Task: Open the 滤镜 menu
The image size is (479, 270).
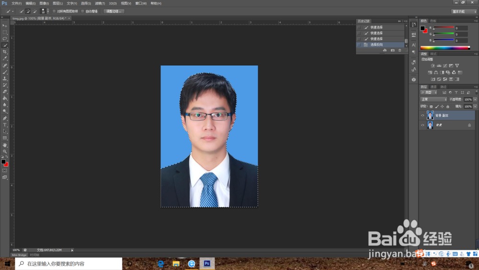Action: [100, 3]
